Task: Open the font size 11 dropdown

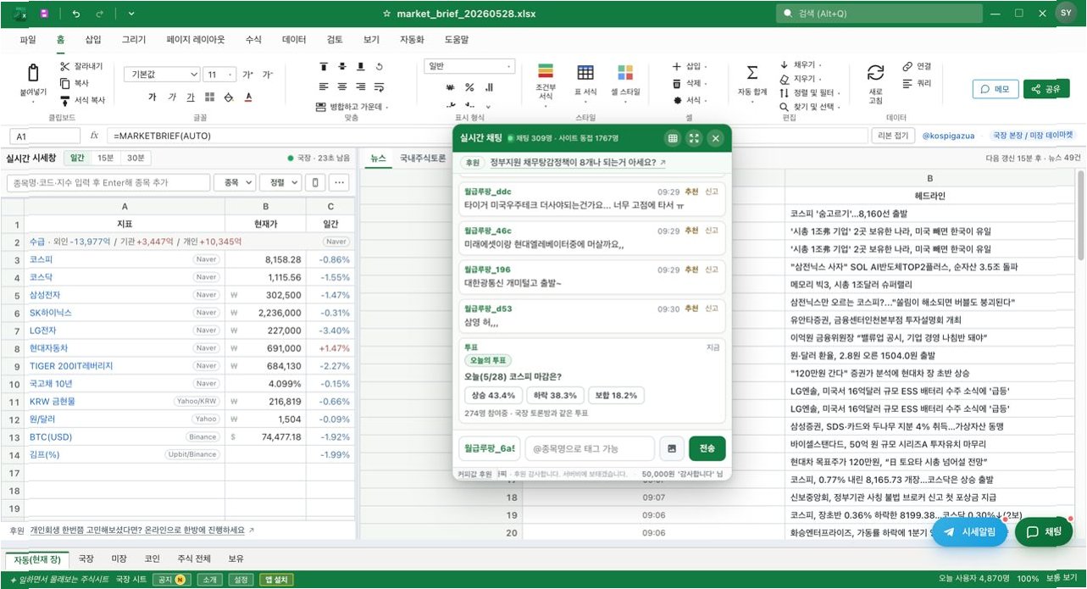Action: pos(219,74)
